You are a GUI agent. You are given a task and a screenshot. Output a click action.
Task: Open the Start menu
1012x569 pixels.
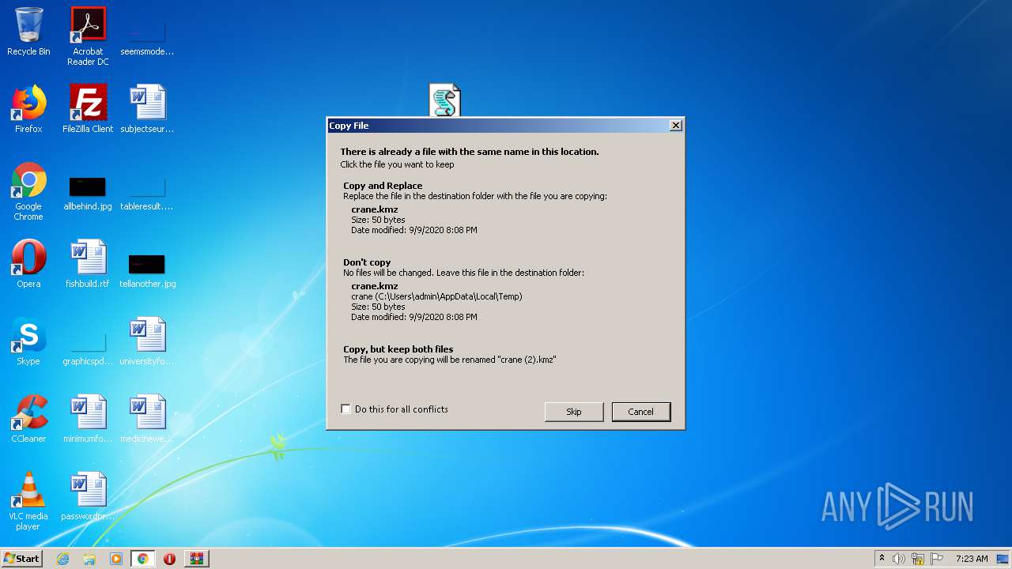[21, 559]
